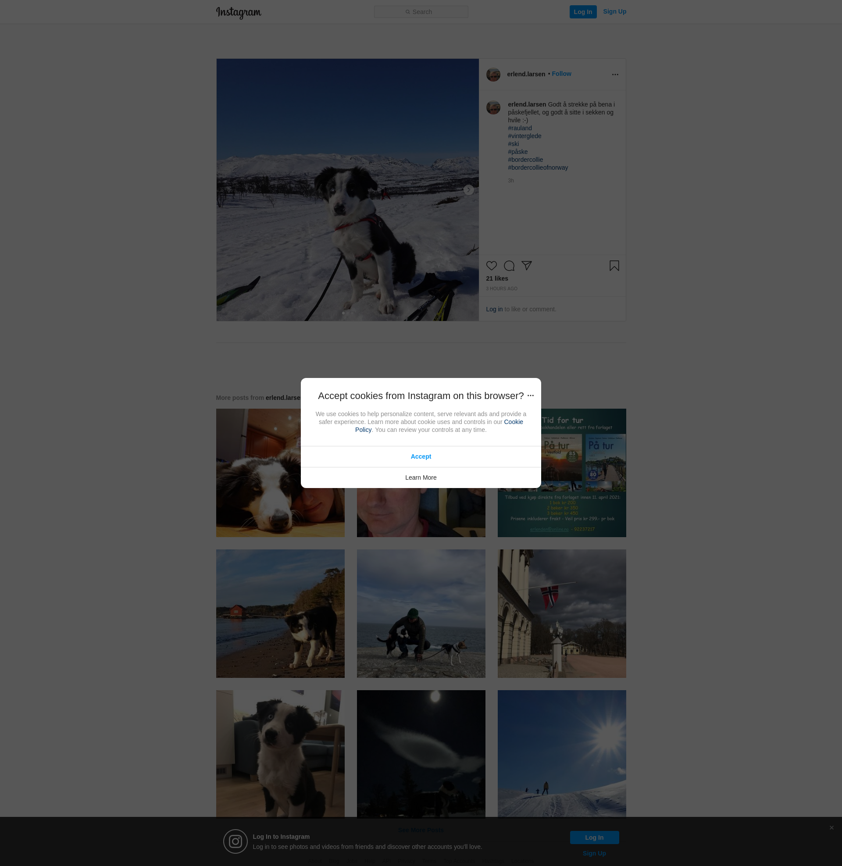
Task: Open erlend.larsen profile avatar in post header
Action: (493, 74)
